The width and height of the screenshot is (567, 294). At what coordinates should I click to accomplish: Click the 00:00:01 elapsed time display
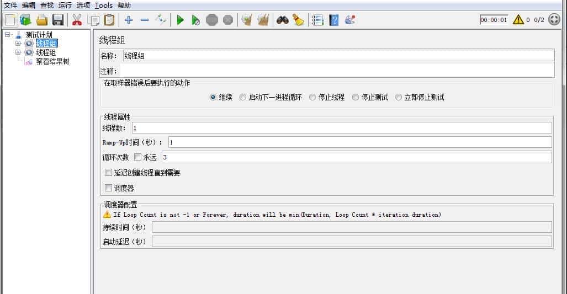(x=494, y=20)
